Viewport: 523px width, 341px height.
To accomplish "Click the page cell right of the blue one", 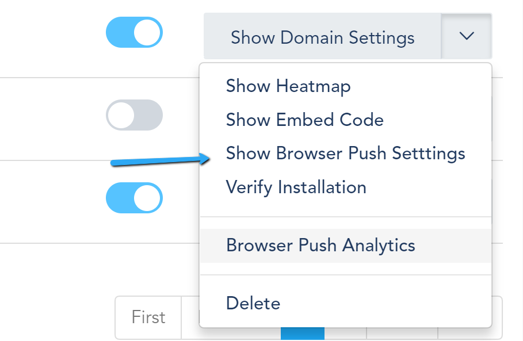I will 345,334.
